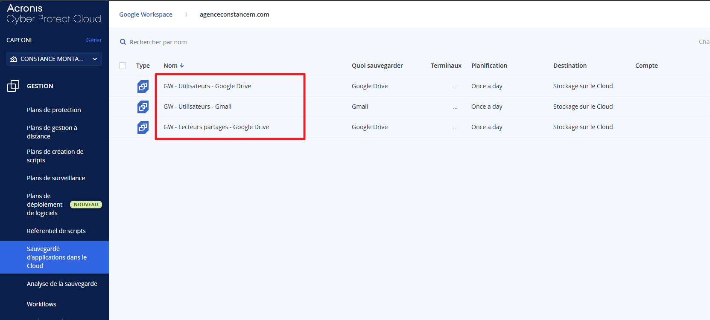Click the Acronis Cyber Protect Cloud logo

pos(54,14)
